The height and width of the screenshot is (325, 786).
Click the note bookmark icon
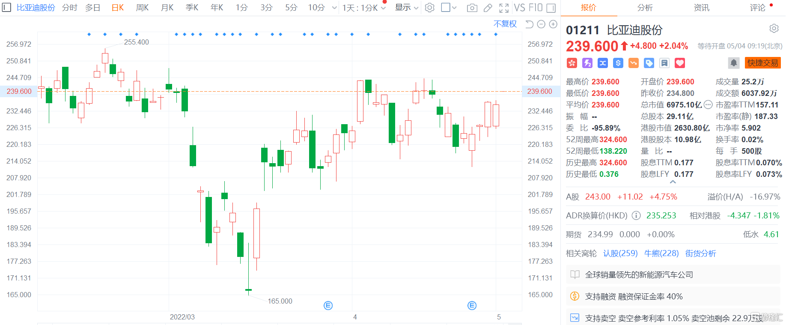click(664, 63)
